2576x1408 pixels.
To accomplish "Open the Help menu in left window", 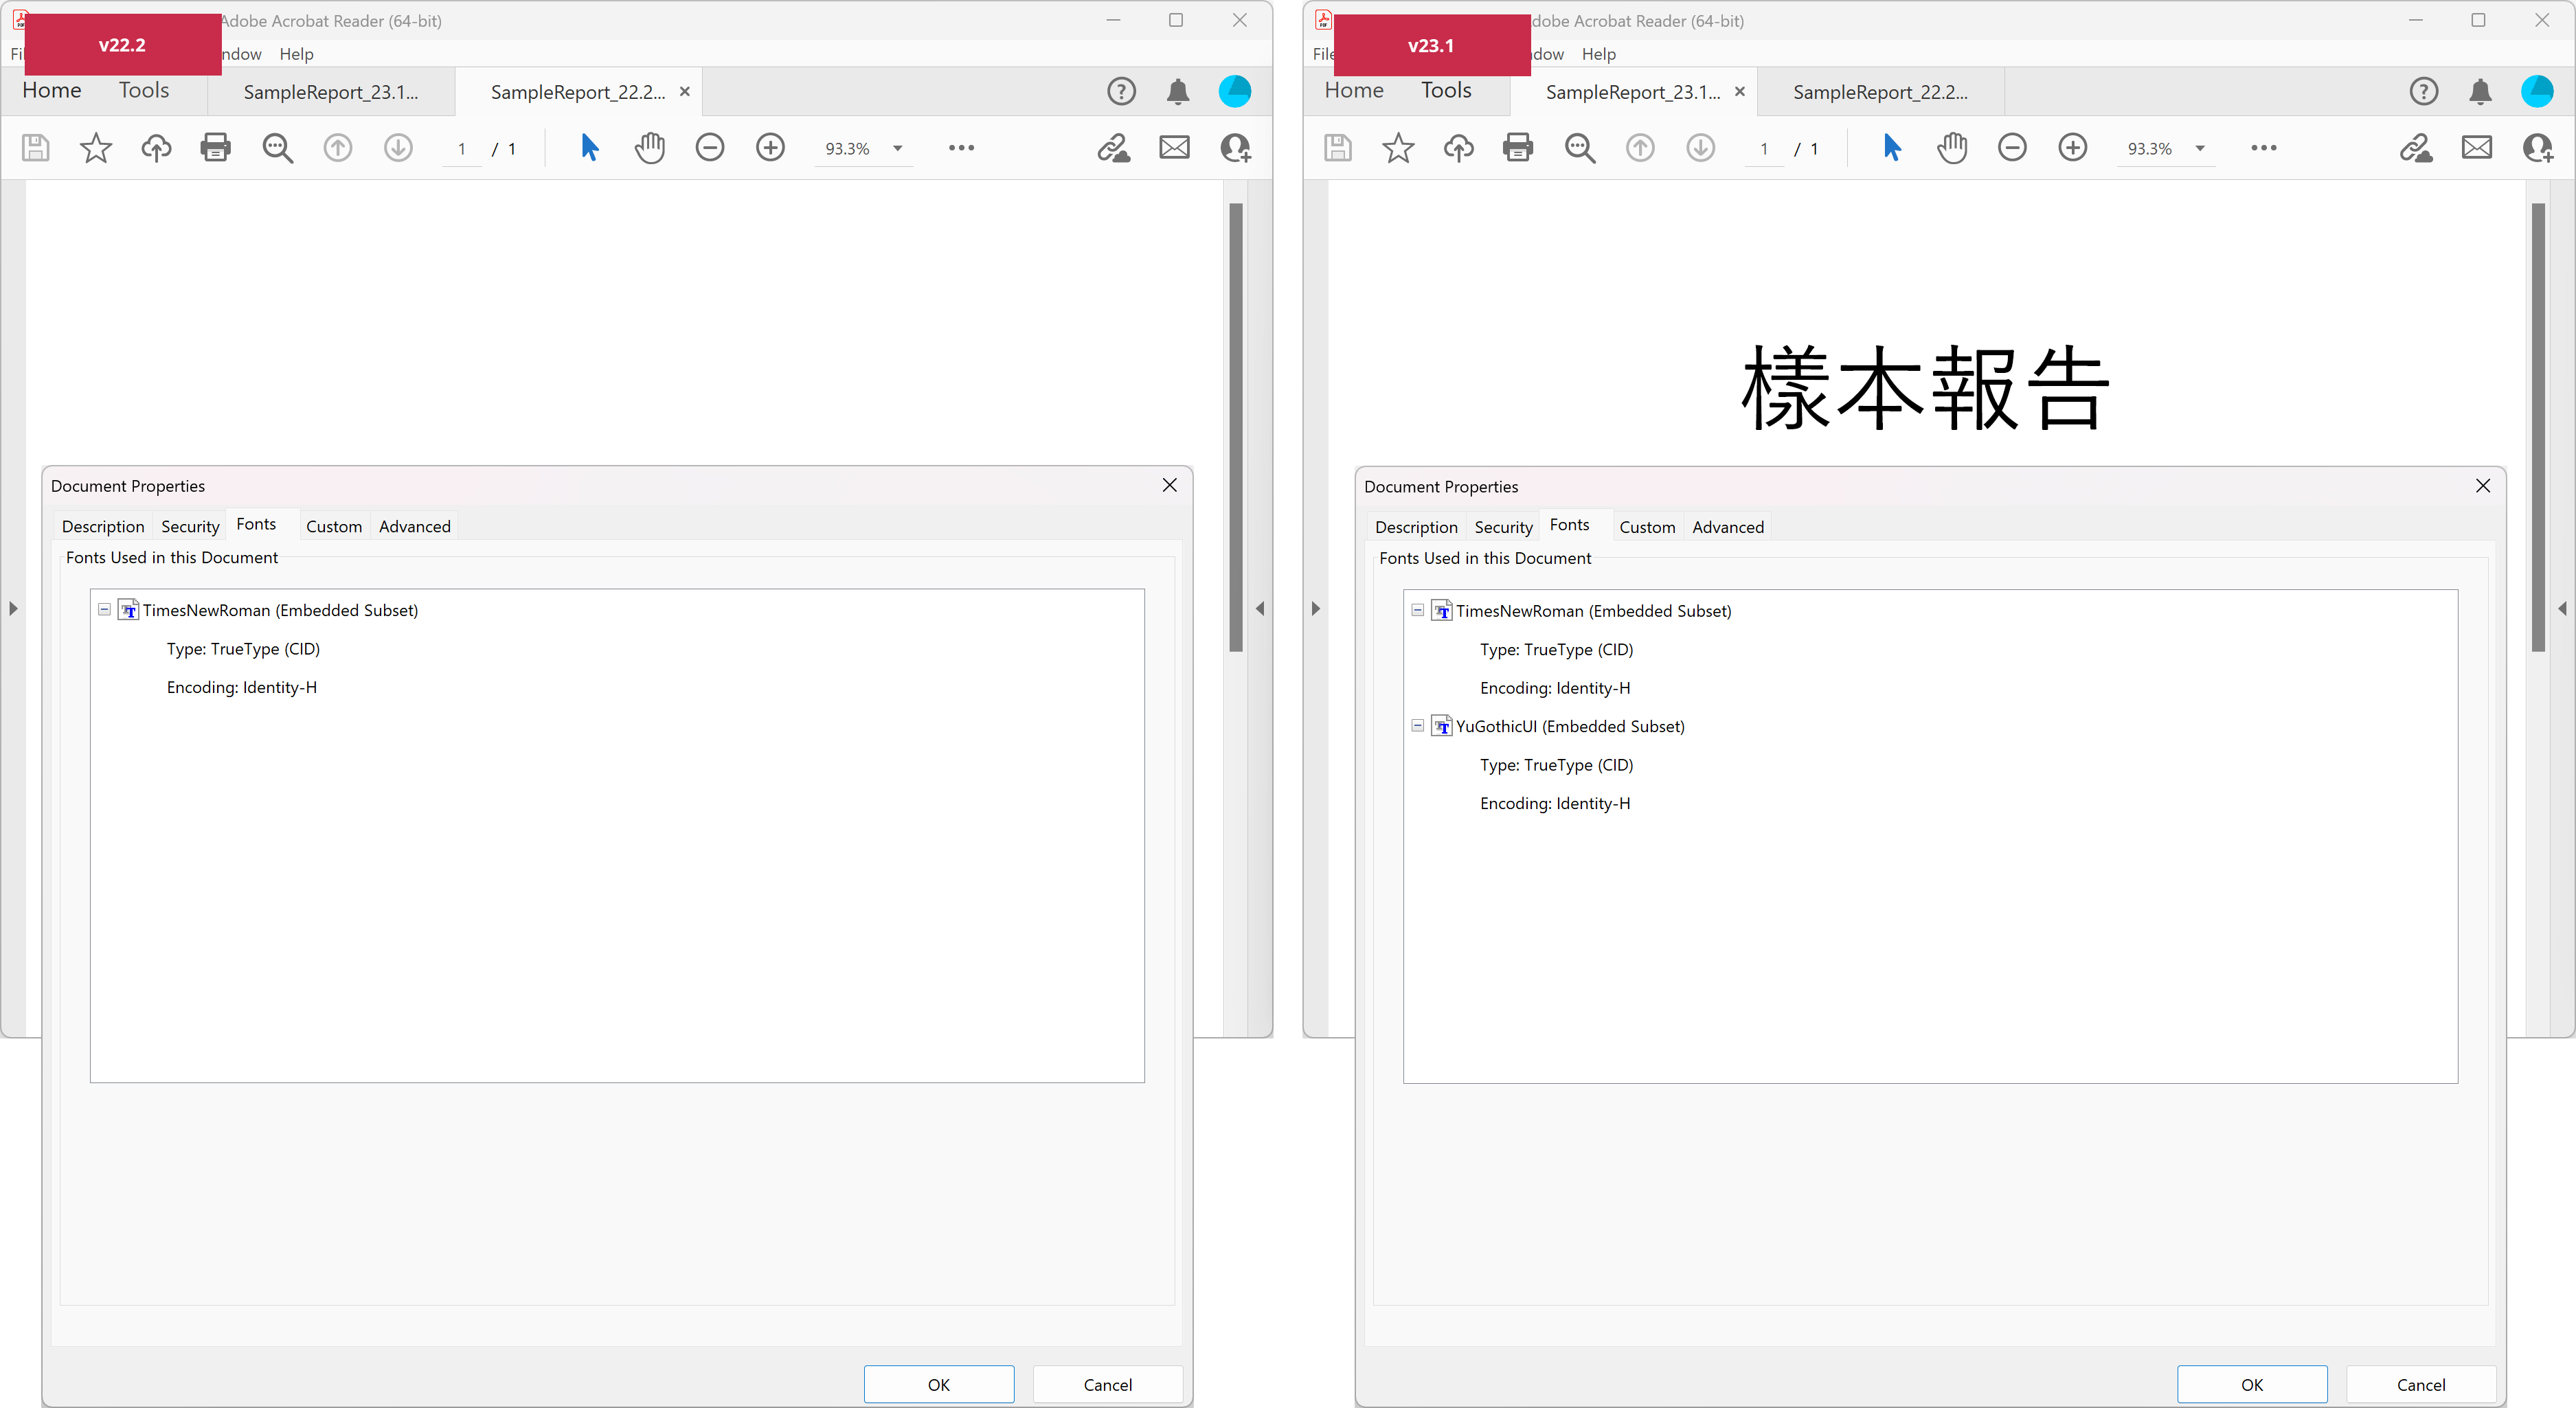I will tap(296, 54).
